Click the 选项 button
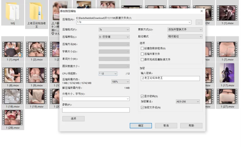 [x=73, y=119]
